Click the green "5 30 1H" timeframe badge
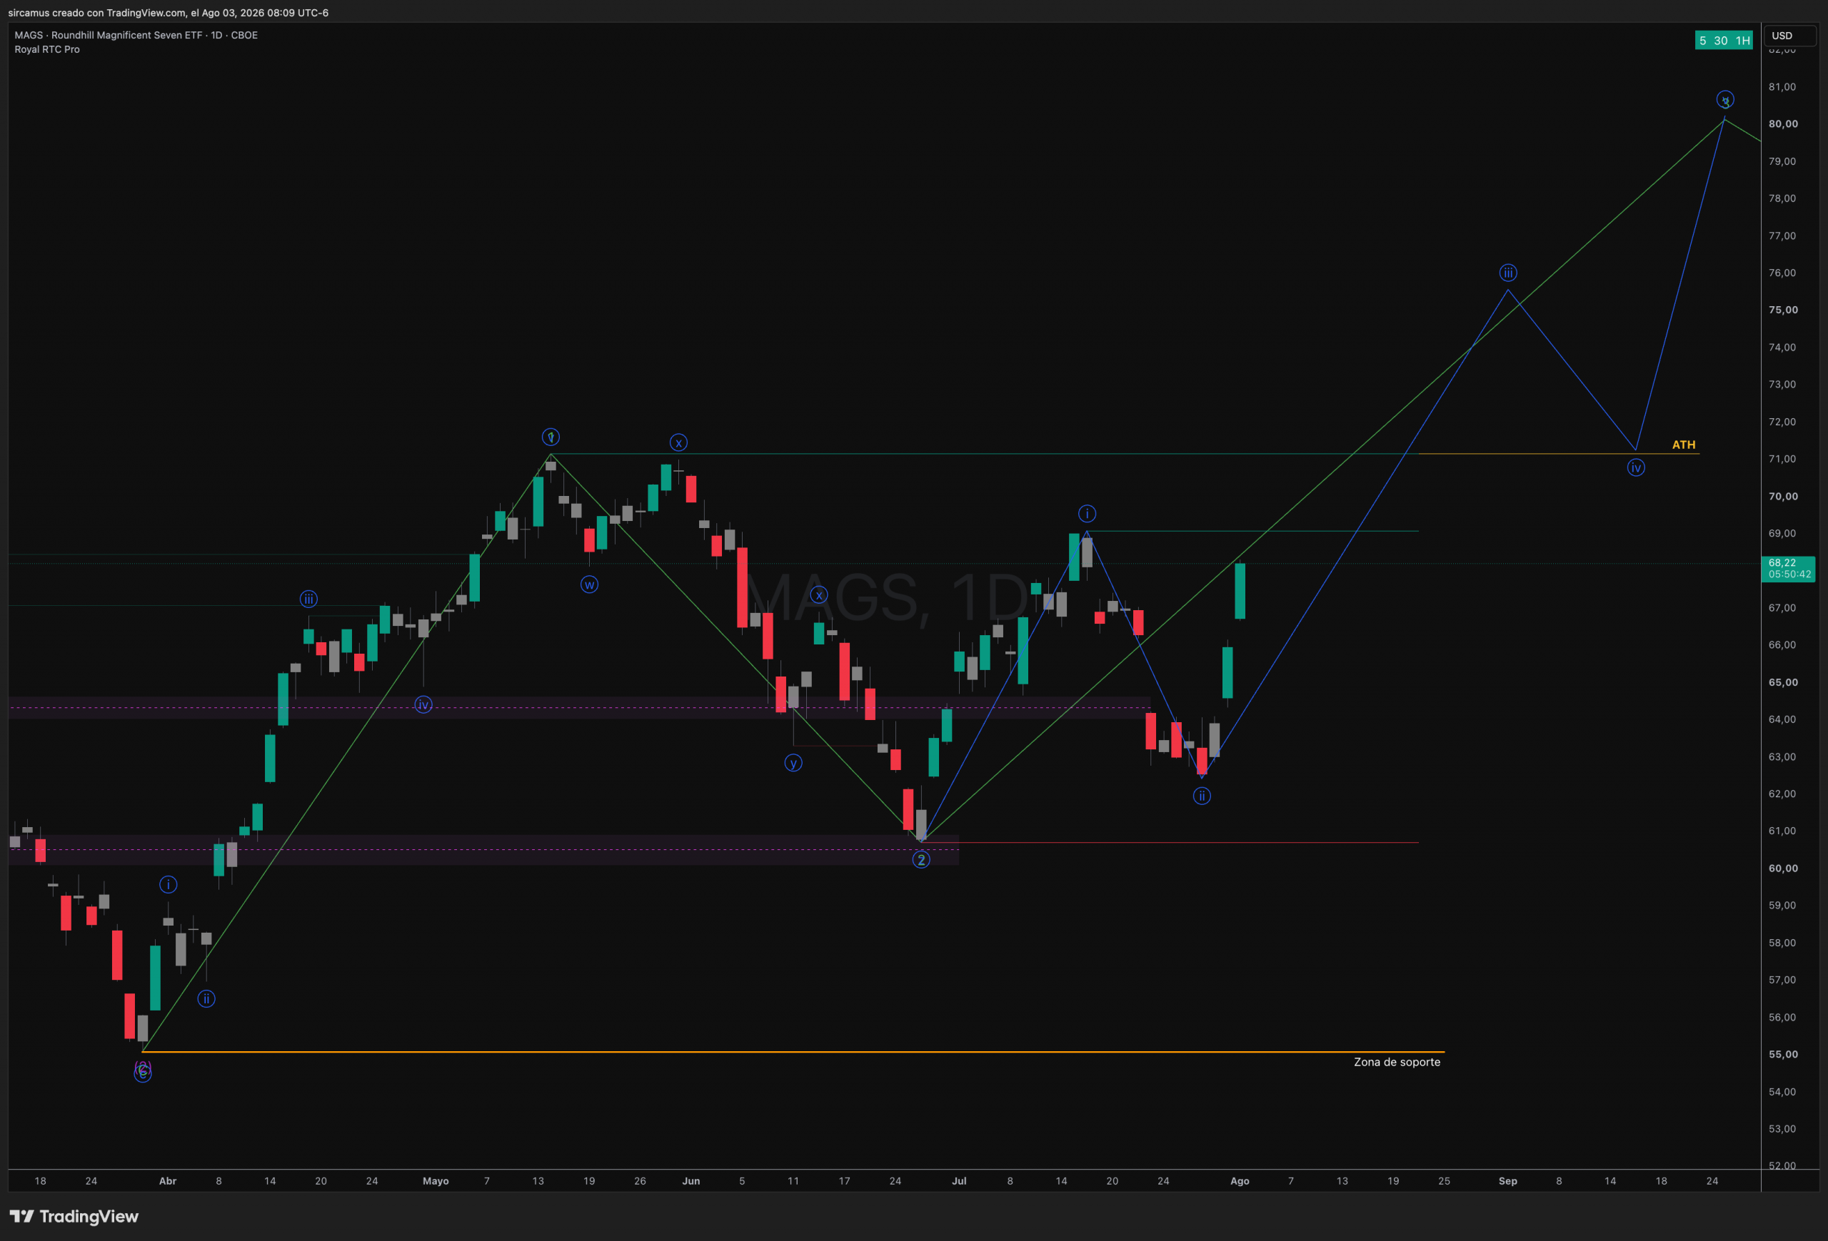 pyautogui.click(x=1723, y=40)
